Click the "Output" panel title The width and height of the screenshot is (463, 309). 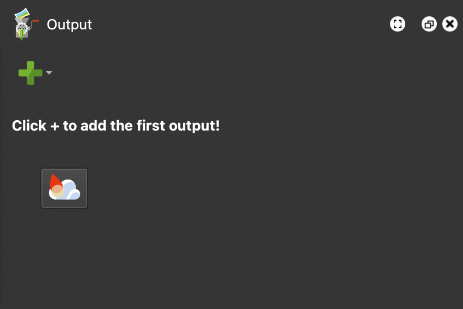(x=69, y=24)
